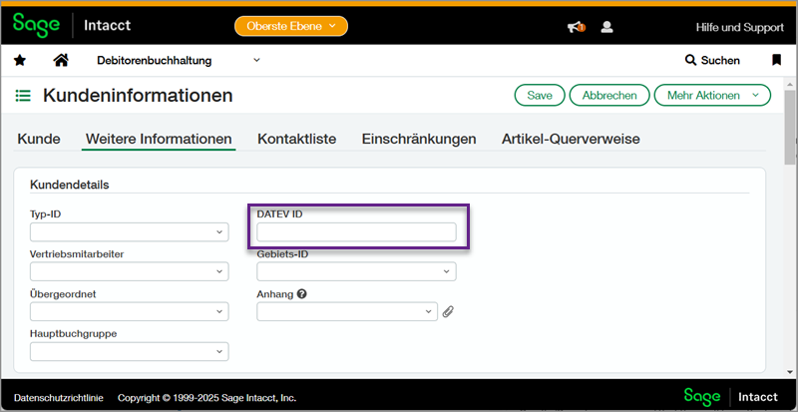Expand the Typ-ID dropdown
This screenshot has width=798, height=413.
click(x=130, y=232)
